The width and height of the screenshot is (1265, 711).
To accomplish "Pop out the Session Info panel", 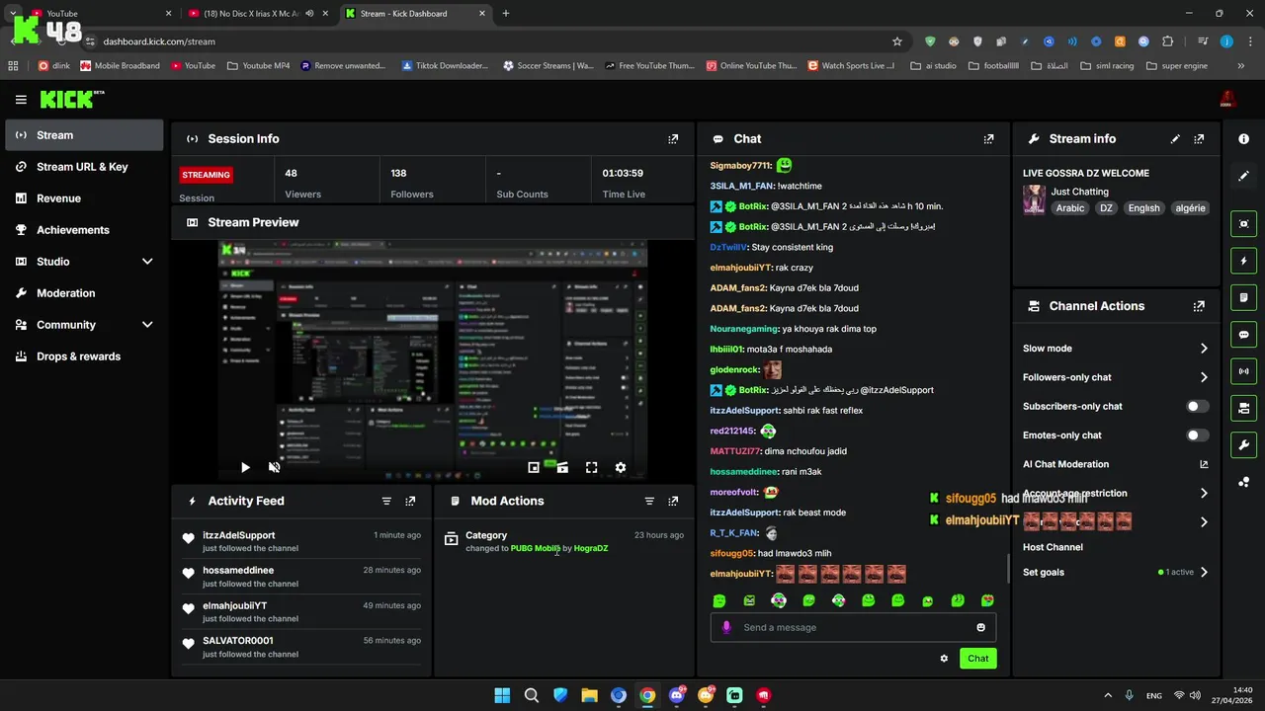I will pos(673,139).
